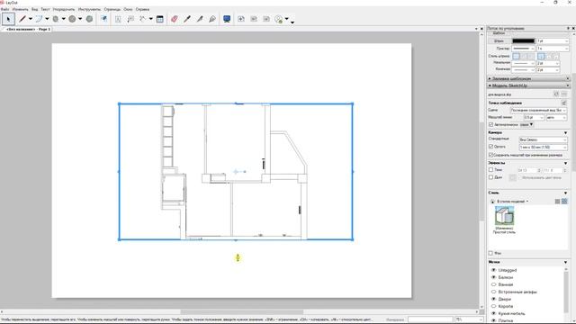Insert a table with Table tool
This screenshot has width=576, height=324.
pyautogui.click(x=160, y=19)
